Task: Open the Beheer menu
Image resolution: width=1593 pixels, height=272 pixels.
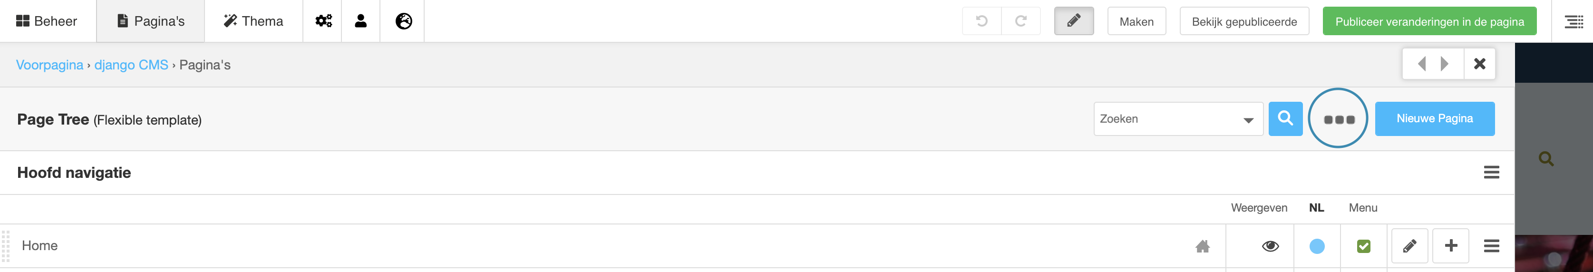Action: [47, 21]
